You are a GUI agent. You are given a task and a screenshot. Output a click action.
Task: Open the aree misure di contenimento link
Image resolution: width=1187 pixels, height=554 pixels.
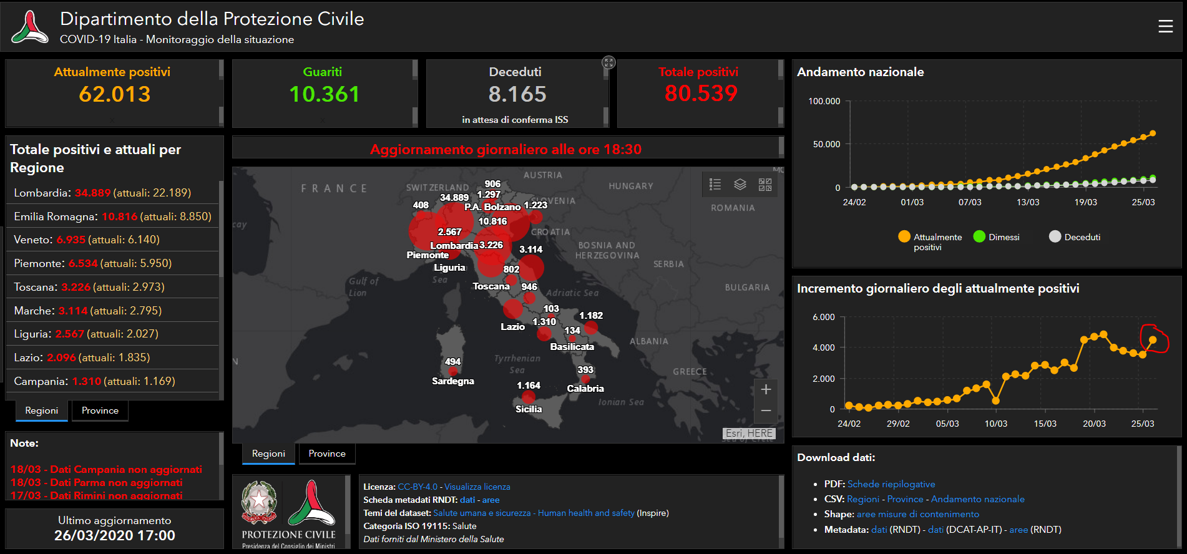[917, 514]
